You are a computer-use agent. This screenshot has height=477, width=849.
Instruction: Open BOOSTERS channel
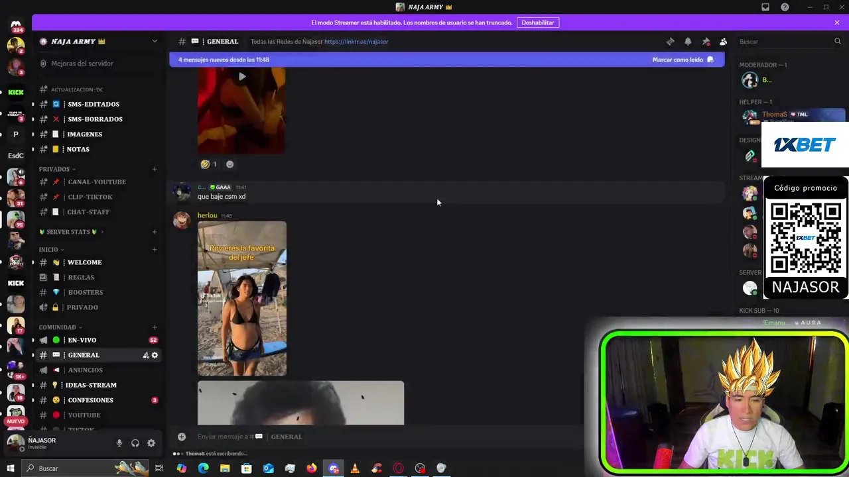pyautogui.click(x=85, y=292)
